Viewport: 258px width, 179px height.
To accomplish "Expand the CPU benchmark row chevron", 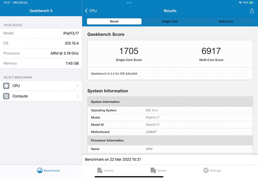I will click(x=77, y=86).
